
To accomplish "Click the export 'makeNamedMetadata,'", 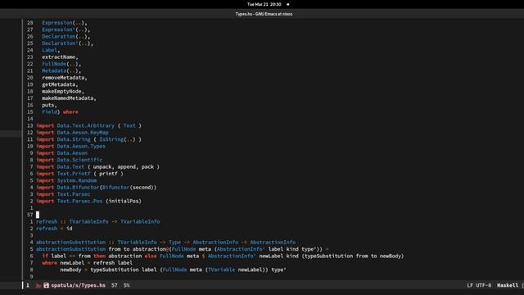I will [x=69, y=98].
